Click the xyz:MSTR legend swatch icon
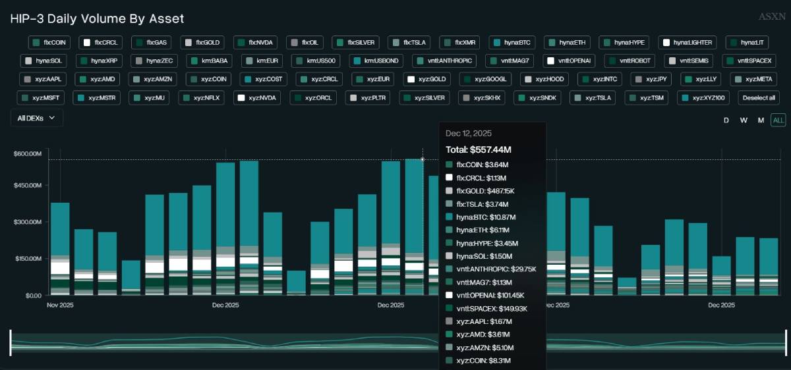The width and height of the screenshot is (791, 370). pos(80,98)
